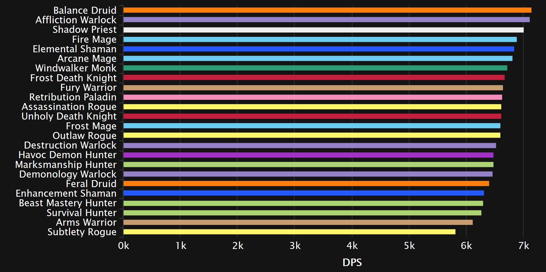Click the Outlaw Rogue label
546x272 pixels.
85,136
